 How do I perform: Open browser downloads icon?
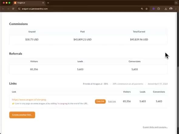click(166, 9)
